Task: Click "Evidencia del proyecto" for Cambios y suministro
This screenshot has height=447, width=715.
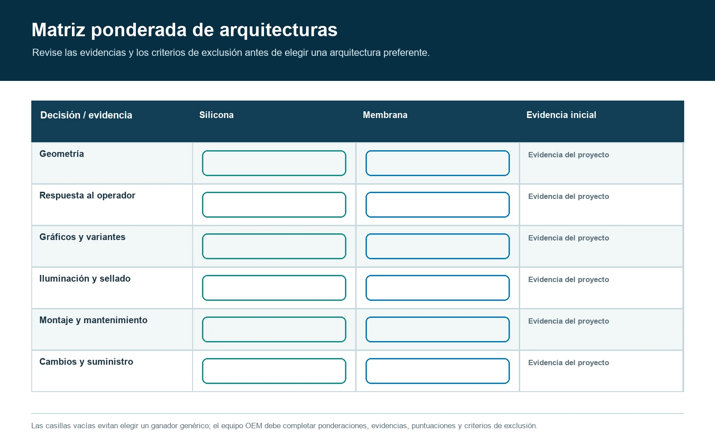Action: click(x=568, y=363)
